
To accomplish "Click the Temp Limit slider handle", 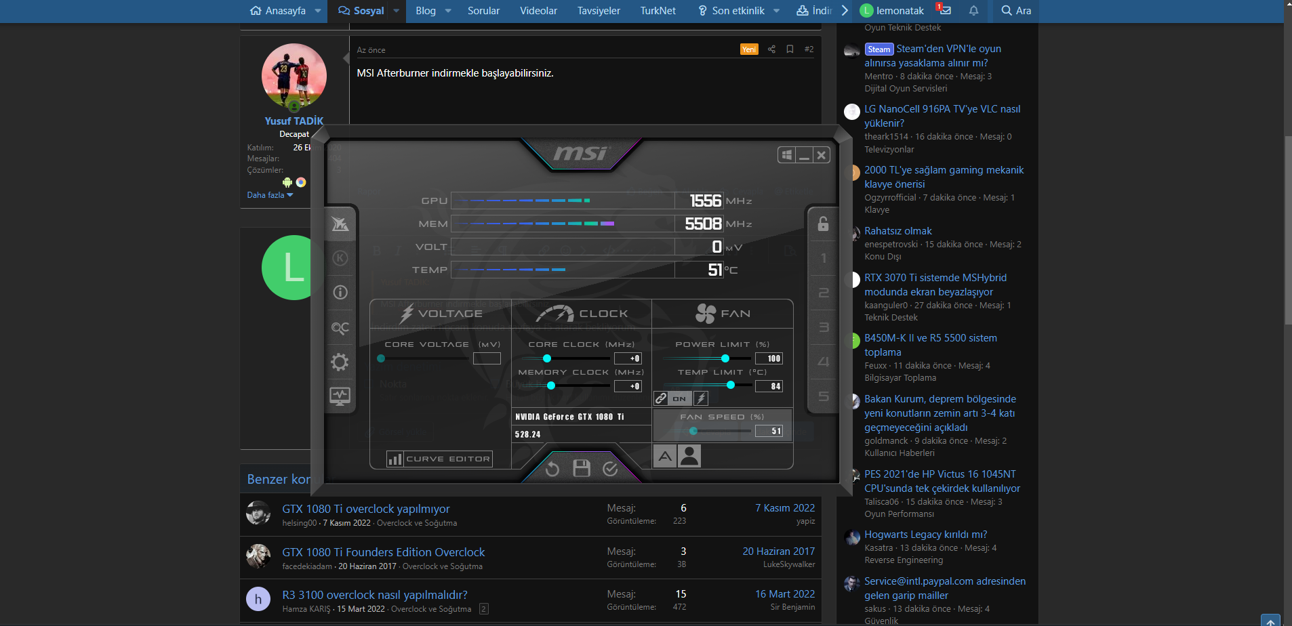I will coord(730,385).
